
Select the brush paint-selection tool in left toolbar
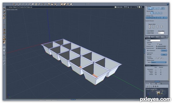tap(4, 64)
